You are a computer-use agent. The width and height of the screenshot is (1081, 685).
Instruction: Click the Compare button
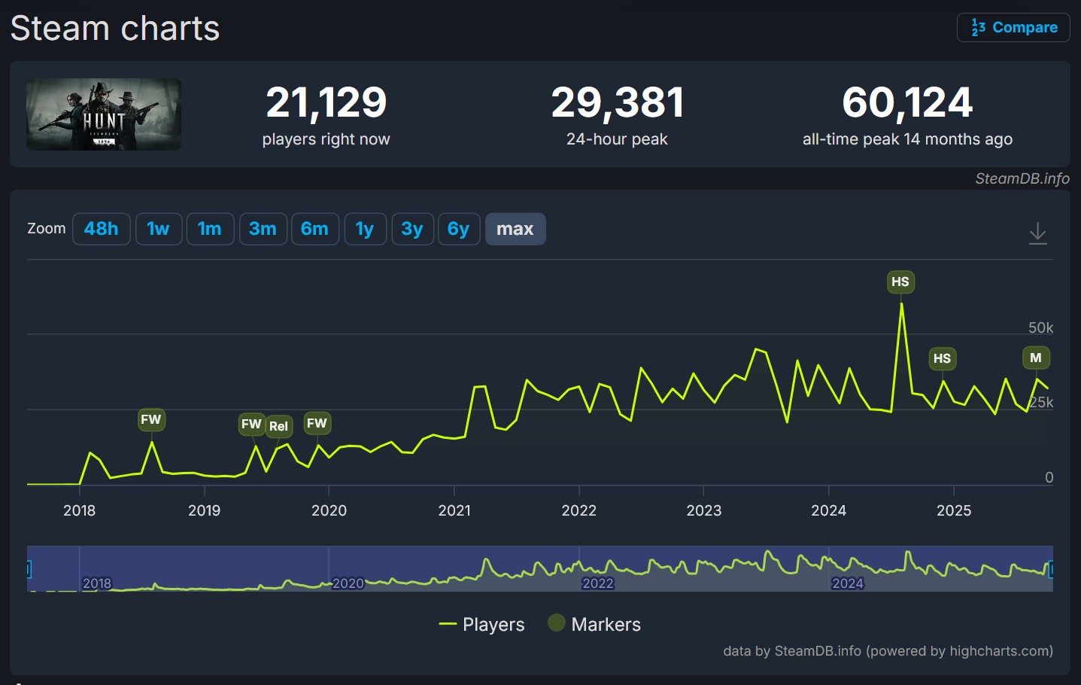pos(1013,28)
